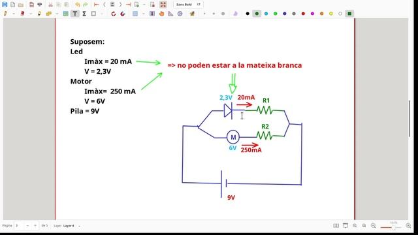Click the Print icon
Image resolution: width=418 pixels, height=235 pixels.
click(x=40, y=5)
